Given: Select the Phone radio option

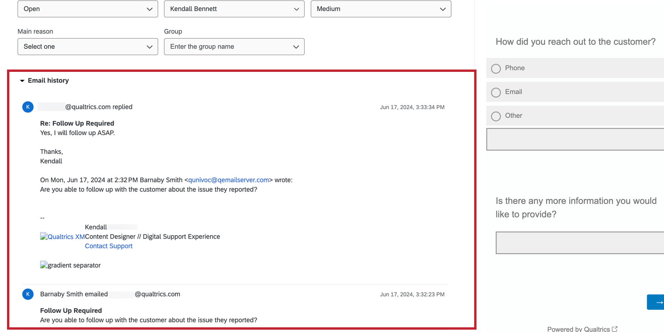Looking at the screenshot, I should pos(496,68).
